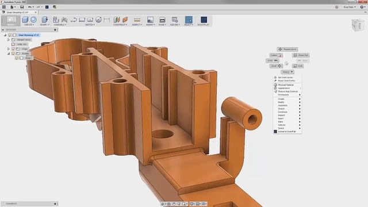Open the Modify dropdown in toolbar
This screenshot has height=207, width=368.
coord(45,25)
